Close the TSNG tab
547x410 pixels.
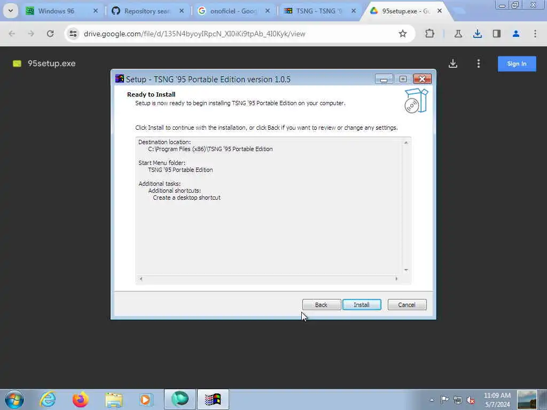354,11
